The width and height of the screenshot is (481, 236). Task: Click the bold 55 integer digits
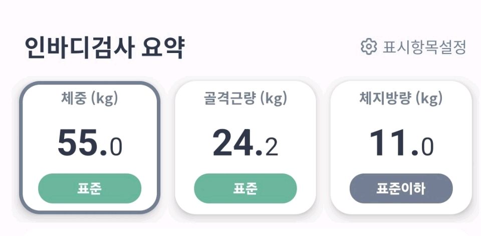pos(78,143)
